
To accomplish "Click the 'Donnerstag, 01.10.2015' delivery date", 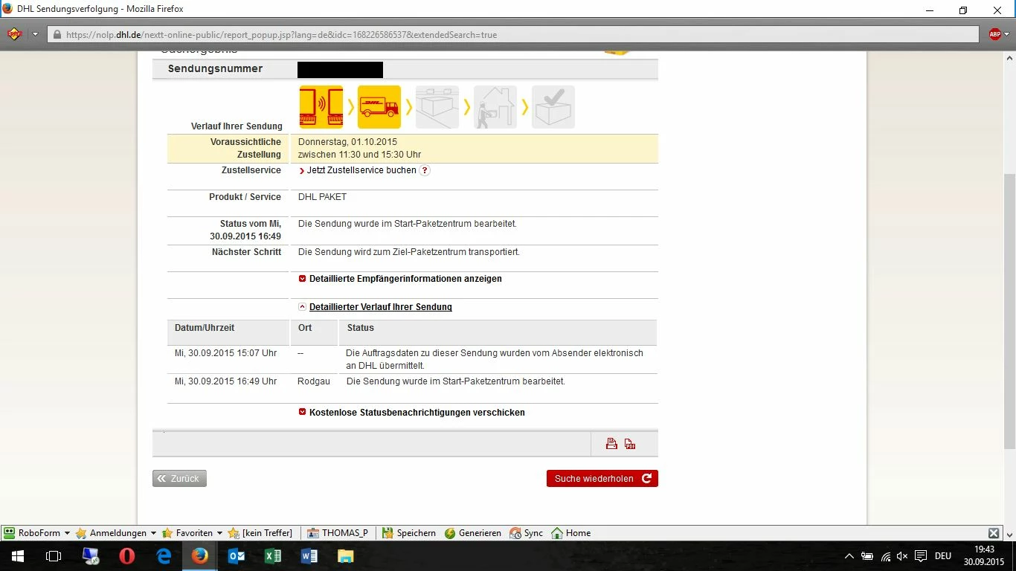I will coord(347,142).
